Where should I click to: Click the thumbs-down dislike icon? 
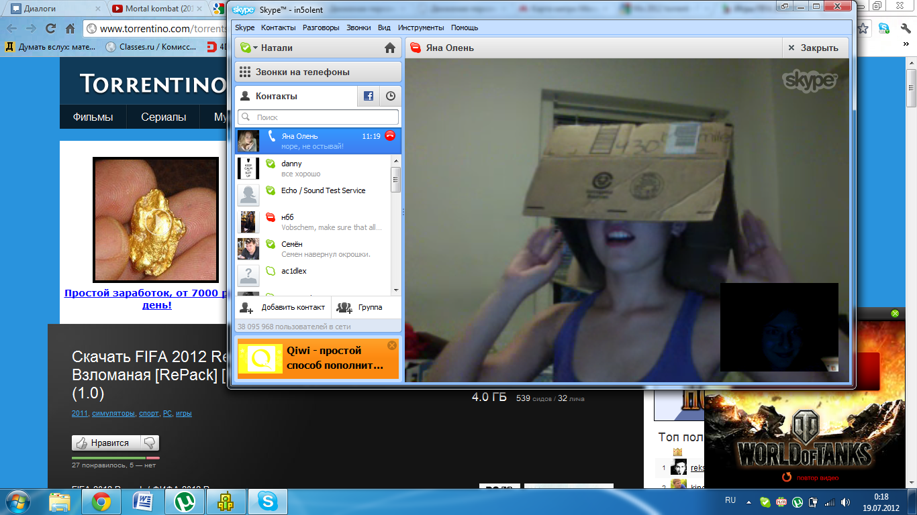pos(150,443)
